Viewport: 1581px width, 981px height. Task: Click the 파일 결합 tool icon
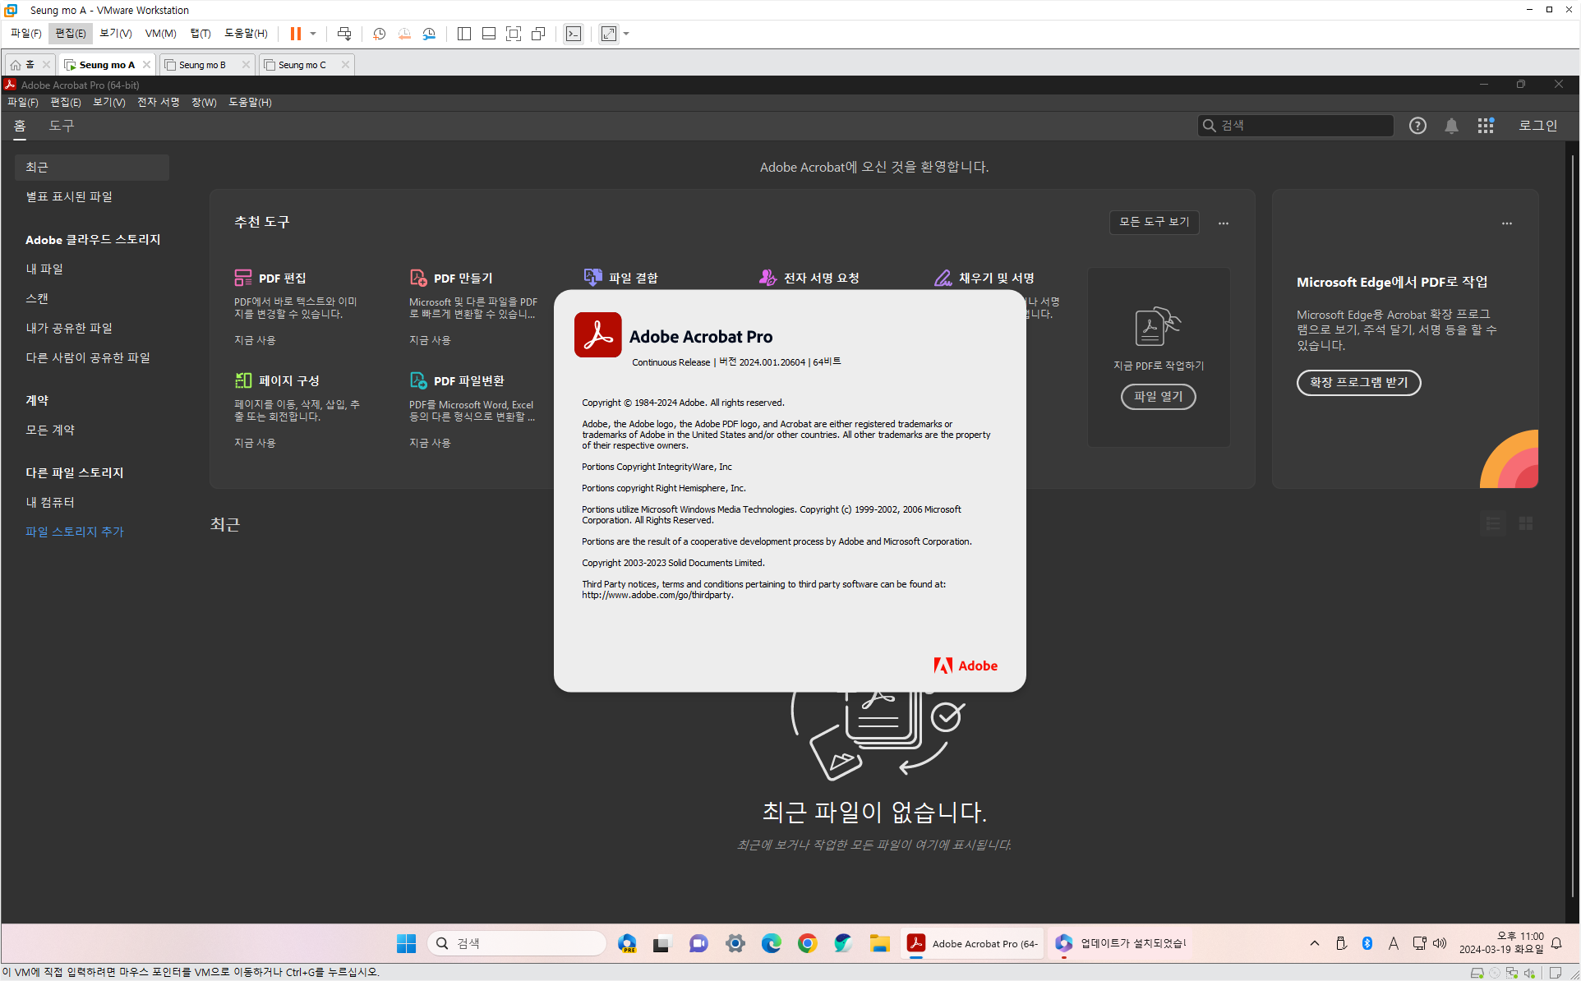[593, 278]
